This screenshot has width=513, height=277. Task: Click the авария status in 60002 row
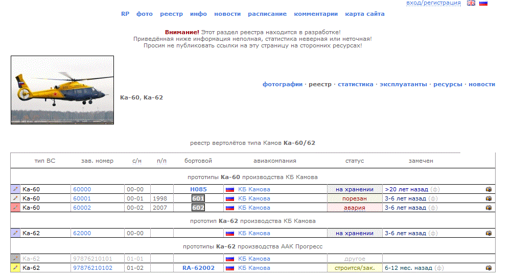[x=354, y=208]
